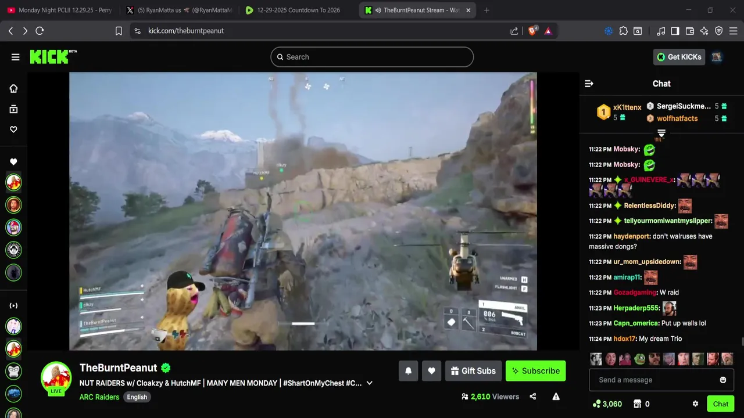The image size is (744, 418).
Task: Toggle follow heart button for TheBurntPeanut
Action: (431, 371)
